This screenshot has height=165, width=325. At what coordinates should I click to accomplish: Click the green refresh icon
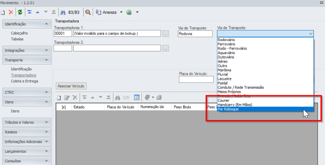pos(20,12)
